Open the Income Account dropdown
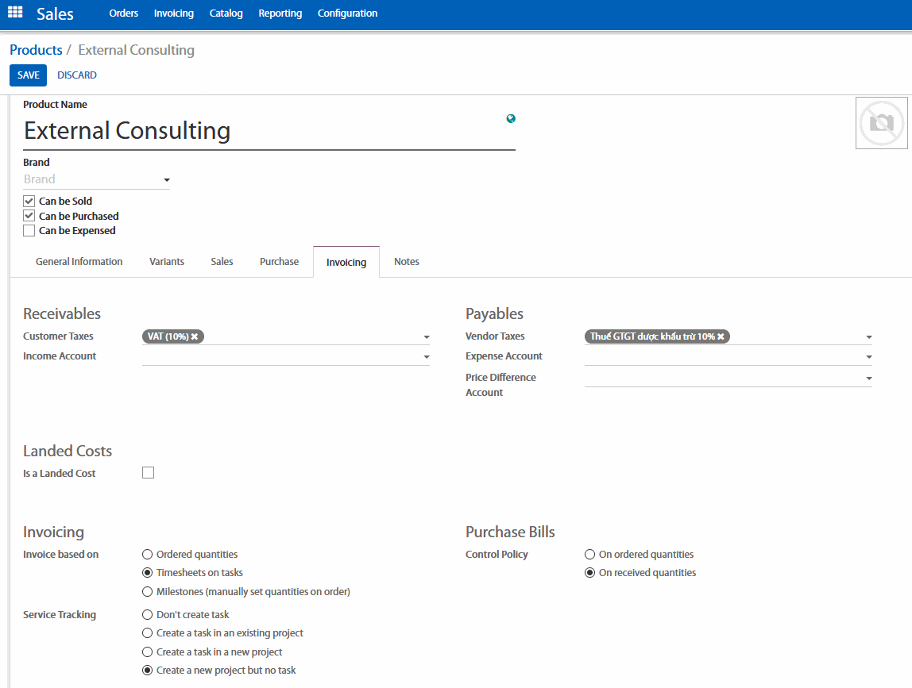The image size is (912, 688). pyautogui.click(x=427, y=358)
